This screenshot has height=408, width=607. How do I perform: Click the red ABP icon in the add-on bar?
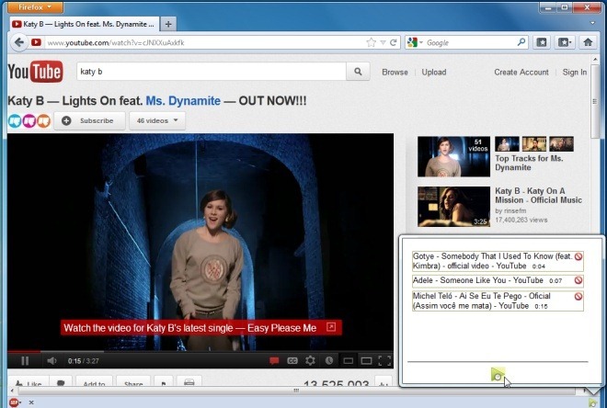click(13, 402)
